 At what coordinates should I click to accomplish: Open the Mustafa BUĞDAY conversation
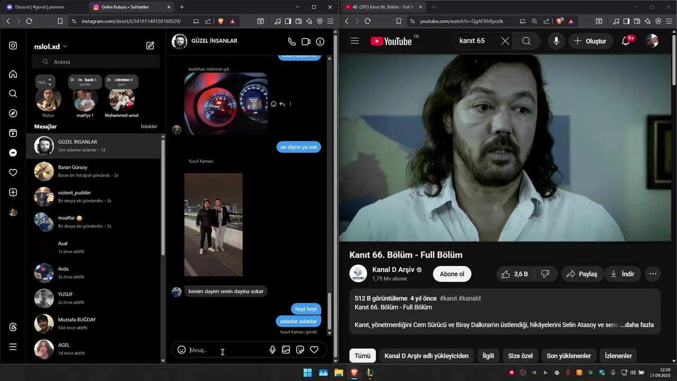click(x=93, y=323)
